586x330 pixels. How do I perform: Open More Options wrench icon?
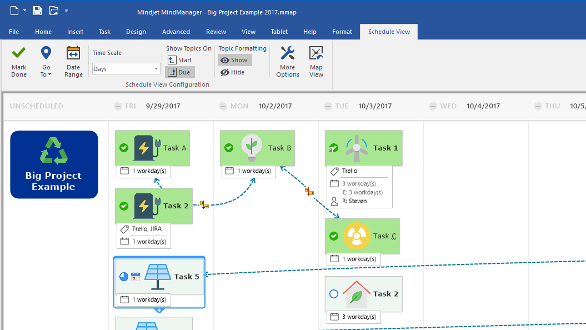287,53
